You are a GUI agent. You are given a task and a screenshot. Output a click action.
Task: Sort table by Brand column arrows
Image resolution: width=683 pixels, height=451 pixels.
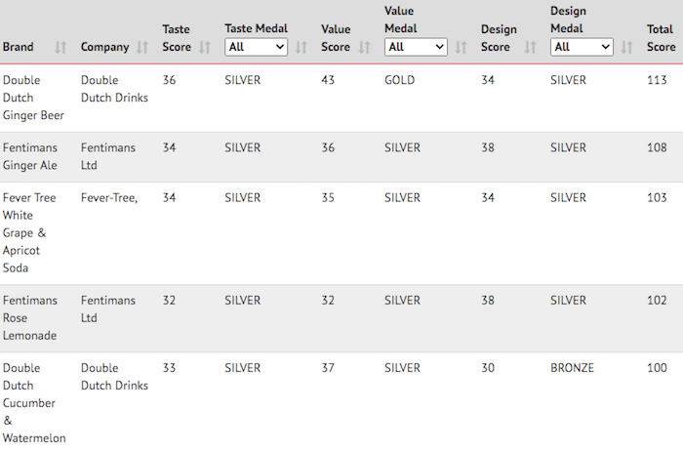click(x=60, y=47)
